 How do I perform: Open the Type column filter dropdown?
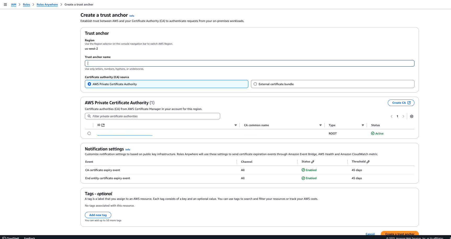pos(363,125)
